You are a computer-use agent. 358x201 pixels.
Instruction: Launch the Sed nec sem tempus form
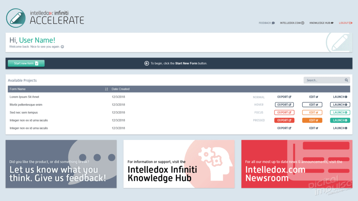(340, 112)
